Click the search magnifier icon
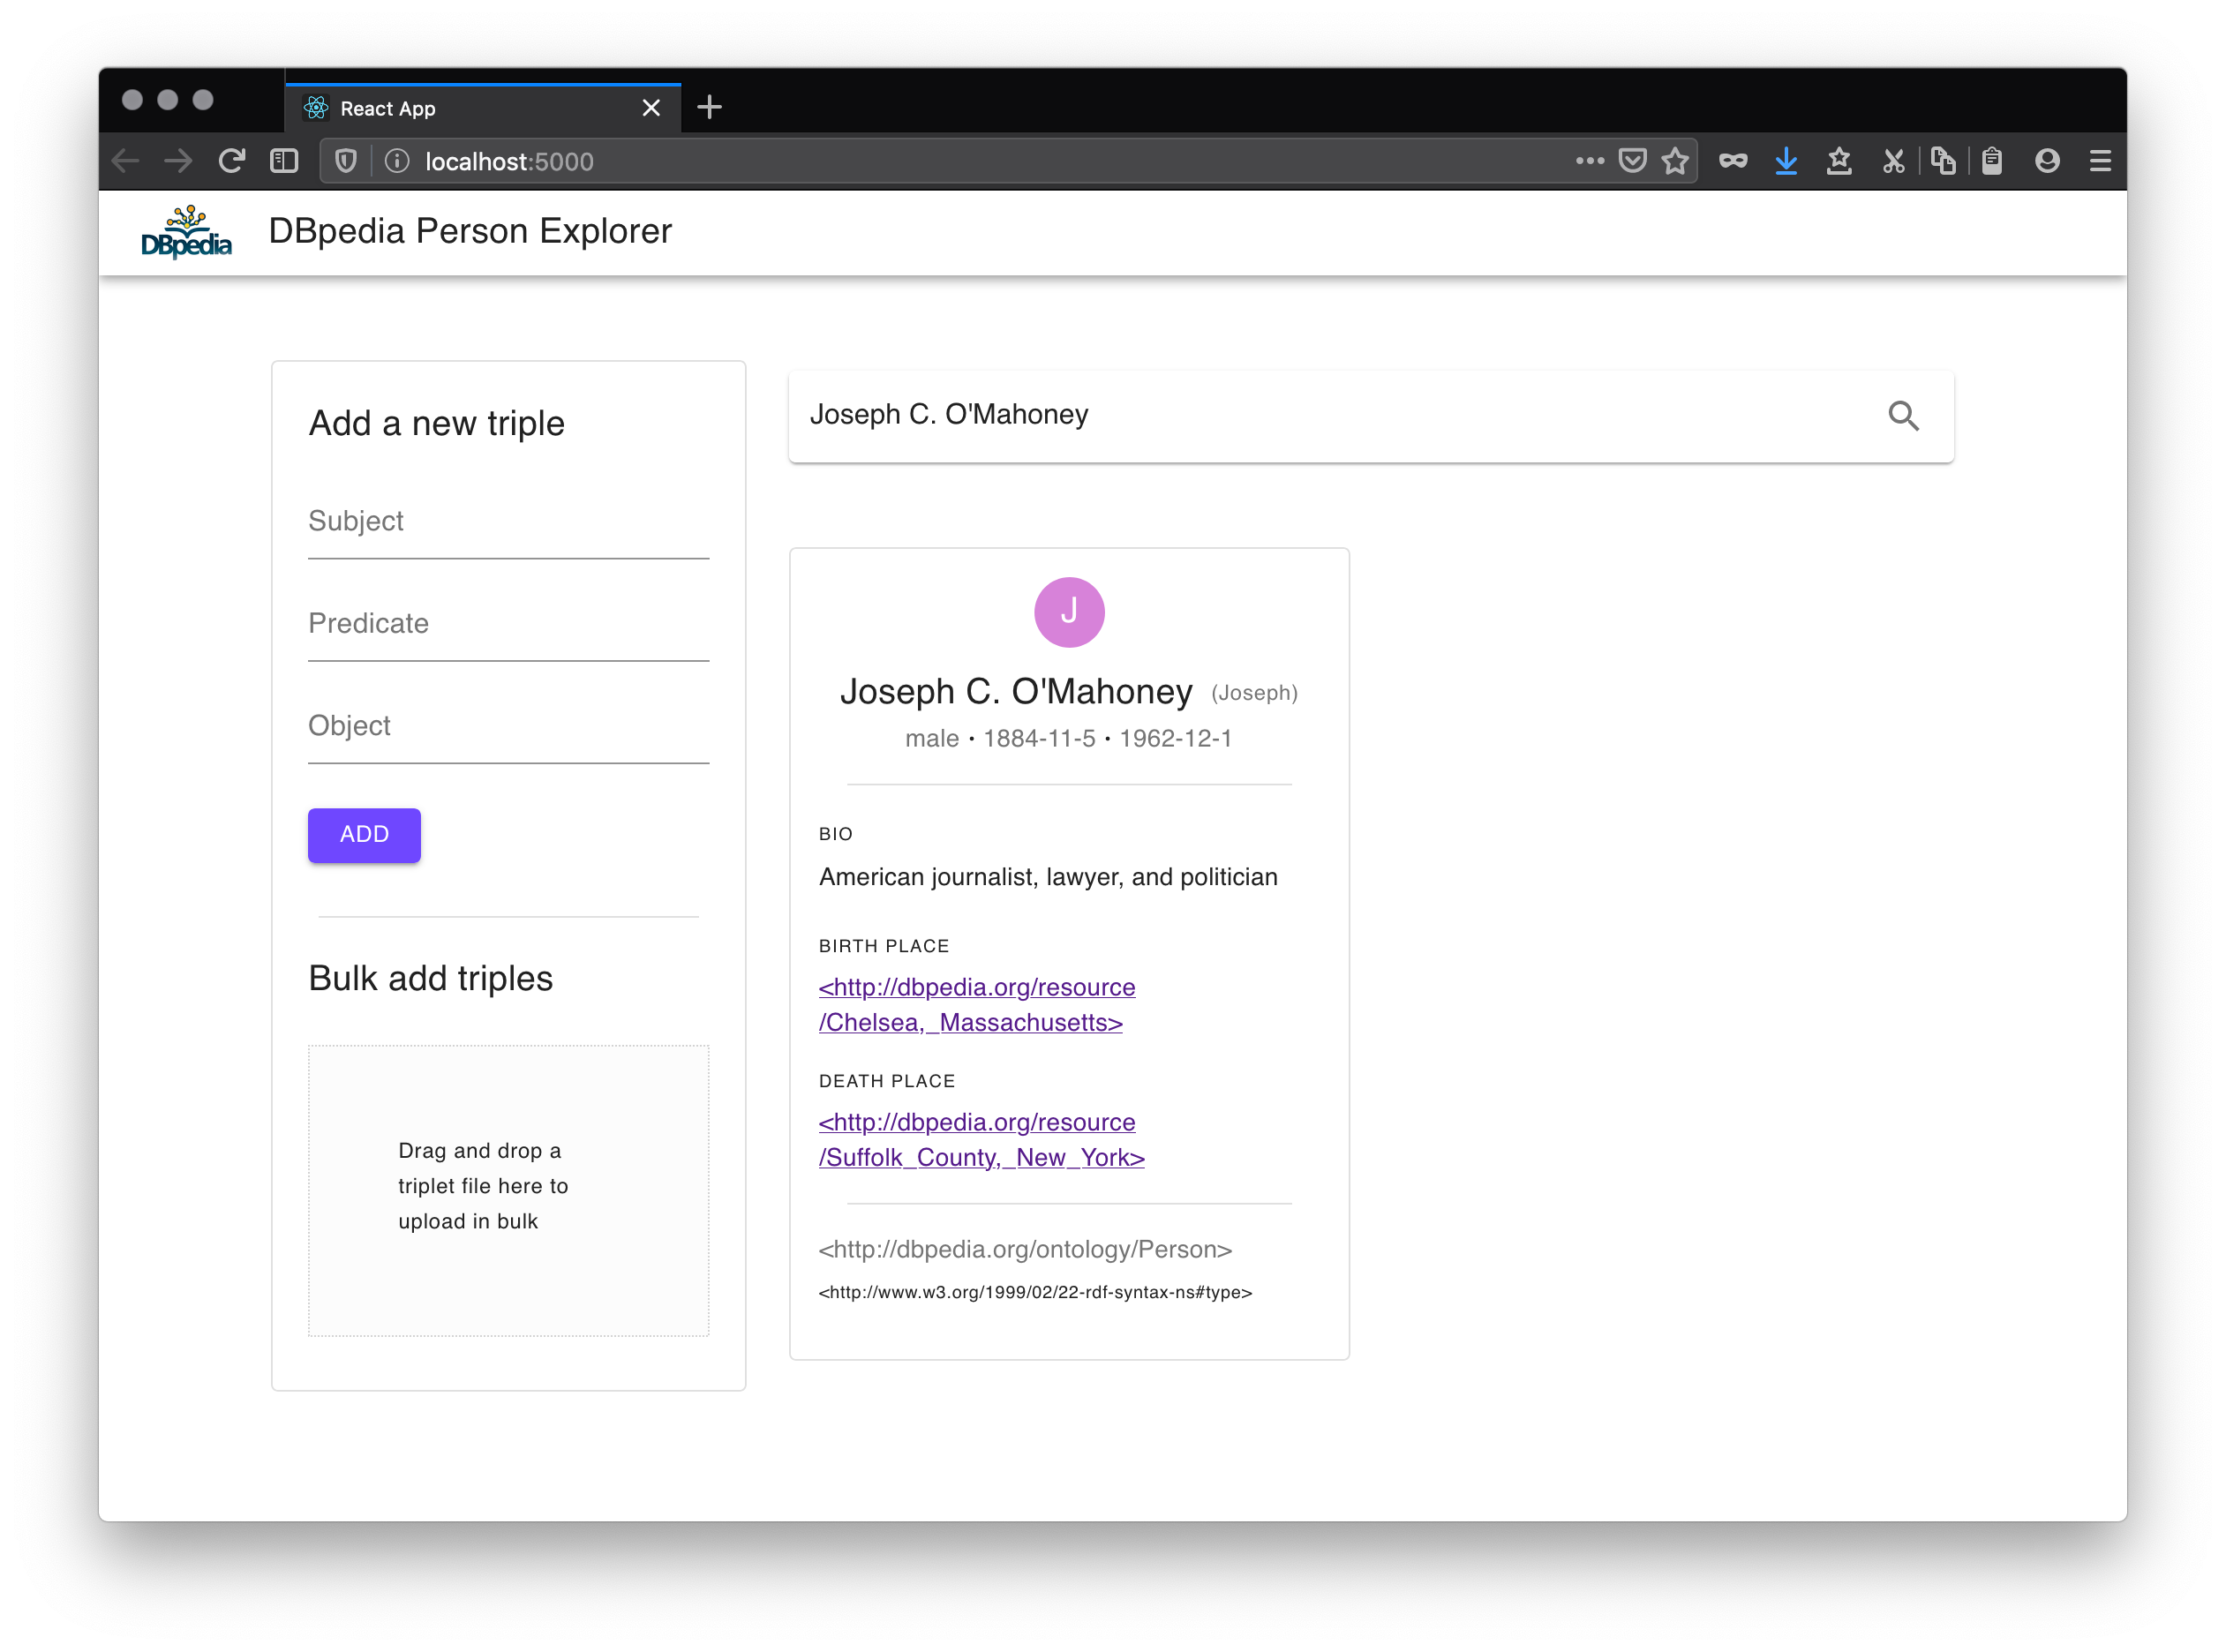This screenshot has width=2226, height=1652. pyautogui.click(x=1903, y=415)
